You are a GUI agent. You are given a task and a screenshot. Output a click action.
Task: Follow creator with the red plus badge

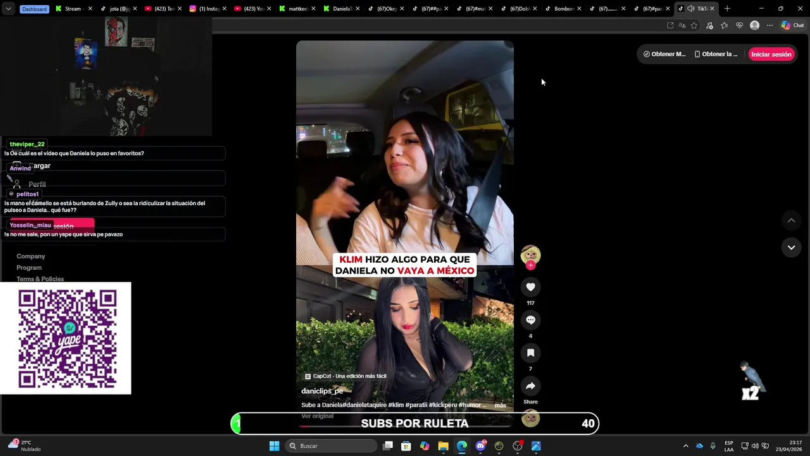pos(530,265)
